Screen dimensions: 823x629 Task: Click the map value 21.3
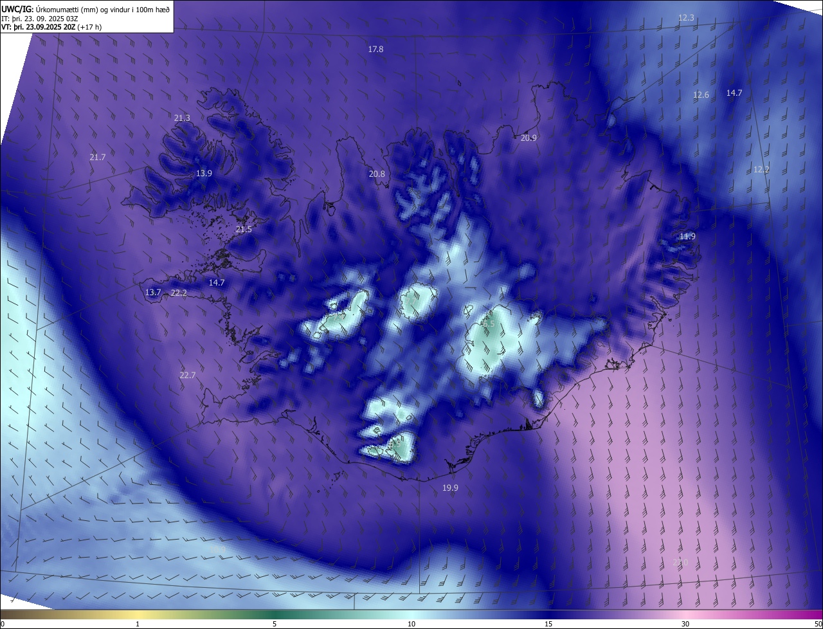[x=182, y=118]
